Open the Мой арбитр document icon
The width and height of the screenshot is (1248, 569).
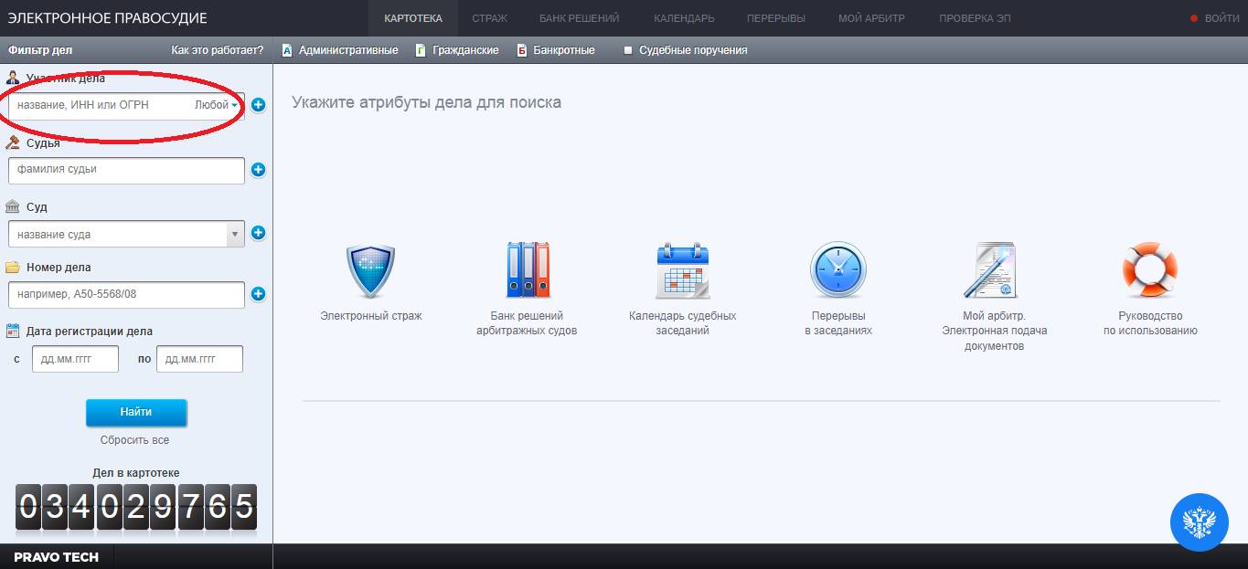[991, 270]
